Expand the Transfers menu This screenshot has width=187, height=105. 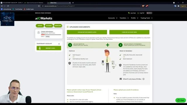(124, 18)
